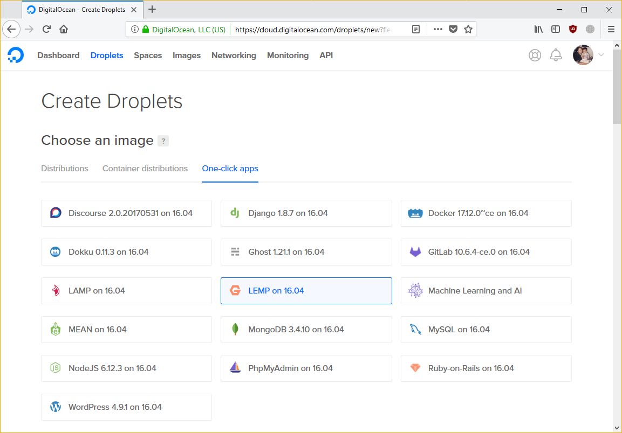
Task: Bookmark this page with the star
Action: coord(468,29)
